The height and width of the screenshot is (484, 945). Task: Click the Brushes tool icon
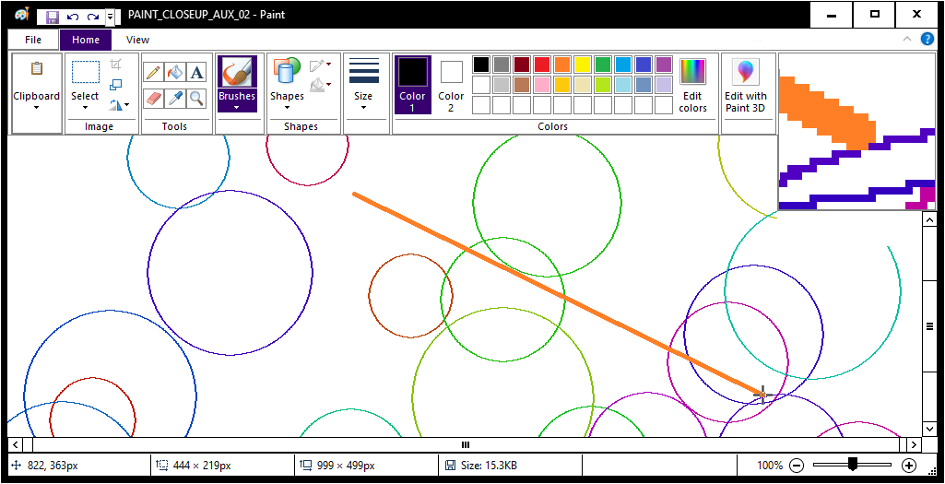coord(237,72)
